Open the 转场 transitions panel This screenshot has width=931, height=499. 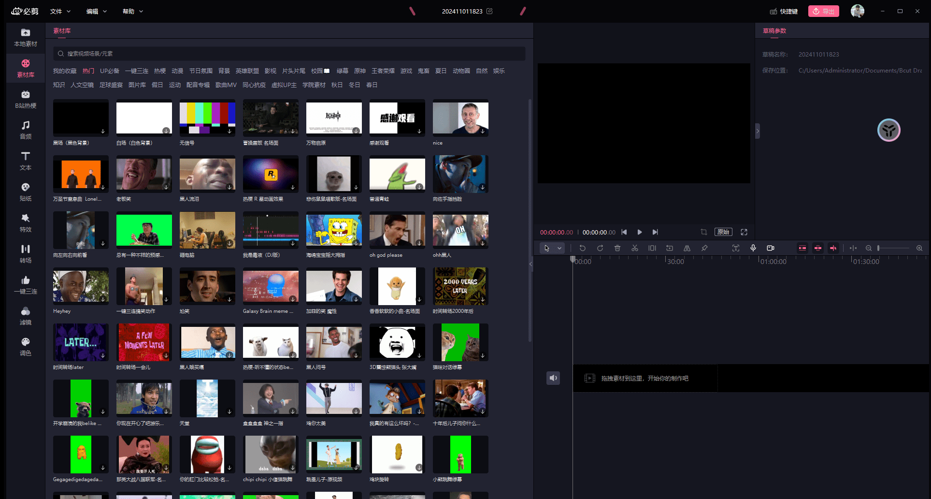pos(26,254)
